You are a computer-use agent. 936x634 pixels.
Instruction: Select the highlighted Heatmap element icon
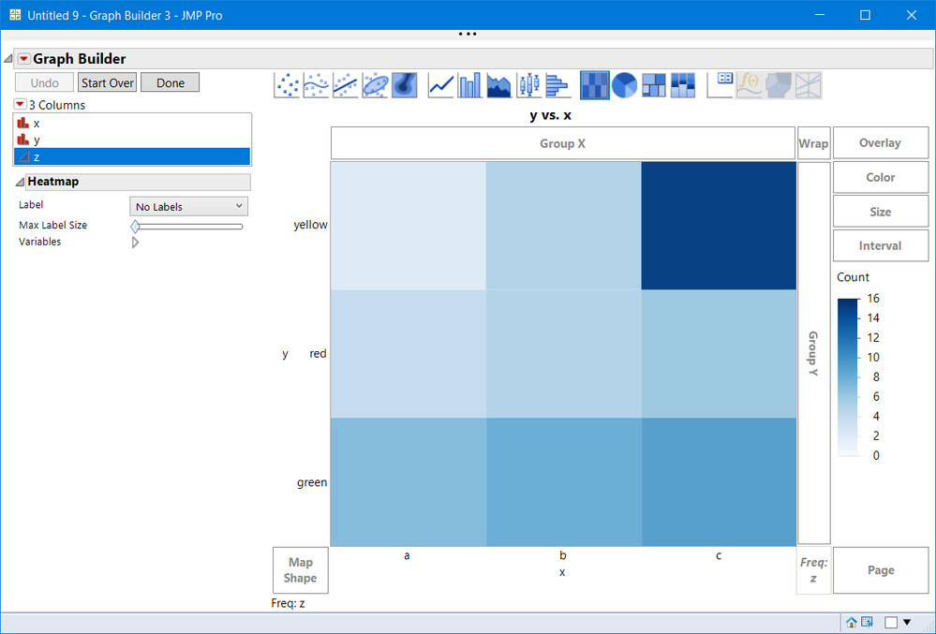click(595, 84)
